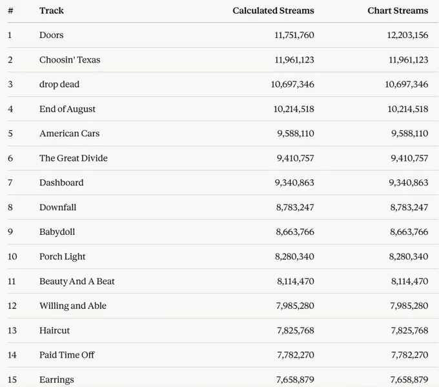439x387 pixels.
Task: Select the American Cars track name
Action: point(70,134)
